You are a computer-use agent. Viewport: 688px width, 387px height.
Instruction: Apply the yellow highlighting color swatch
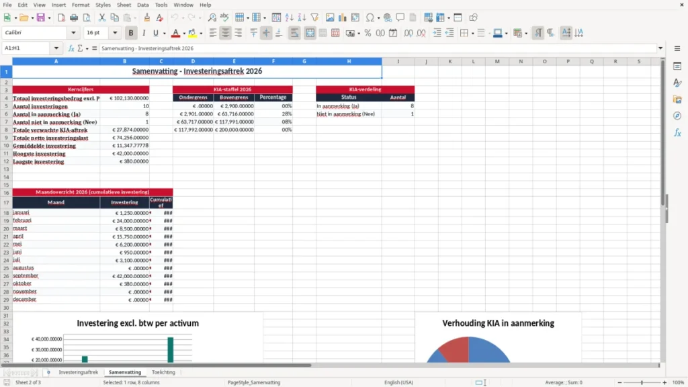(192, 33)
